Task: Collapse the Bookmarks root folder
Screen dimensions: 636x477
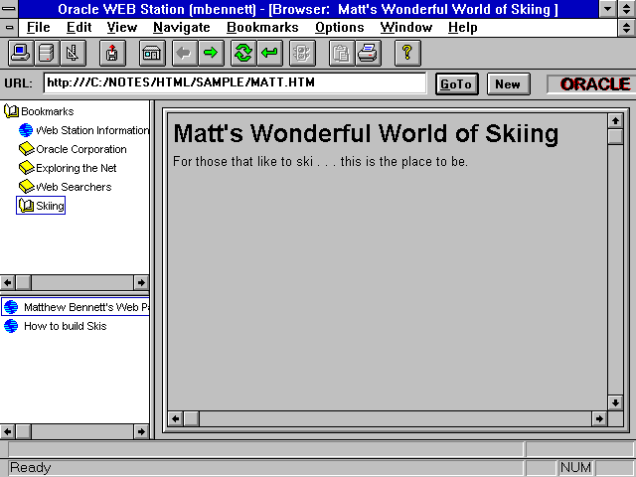Action: coord(12,111)
